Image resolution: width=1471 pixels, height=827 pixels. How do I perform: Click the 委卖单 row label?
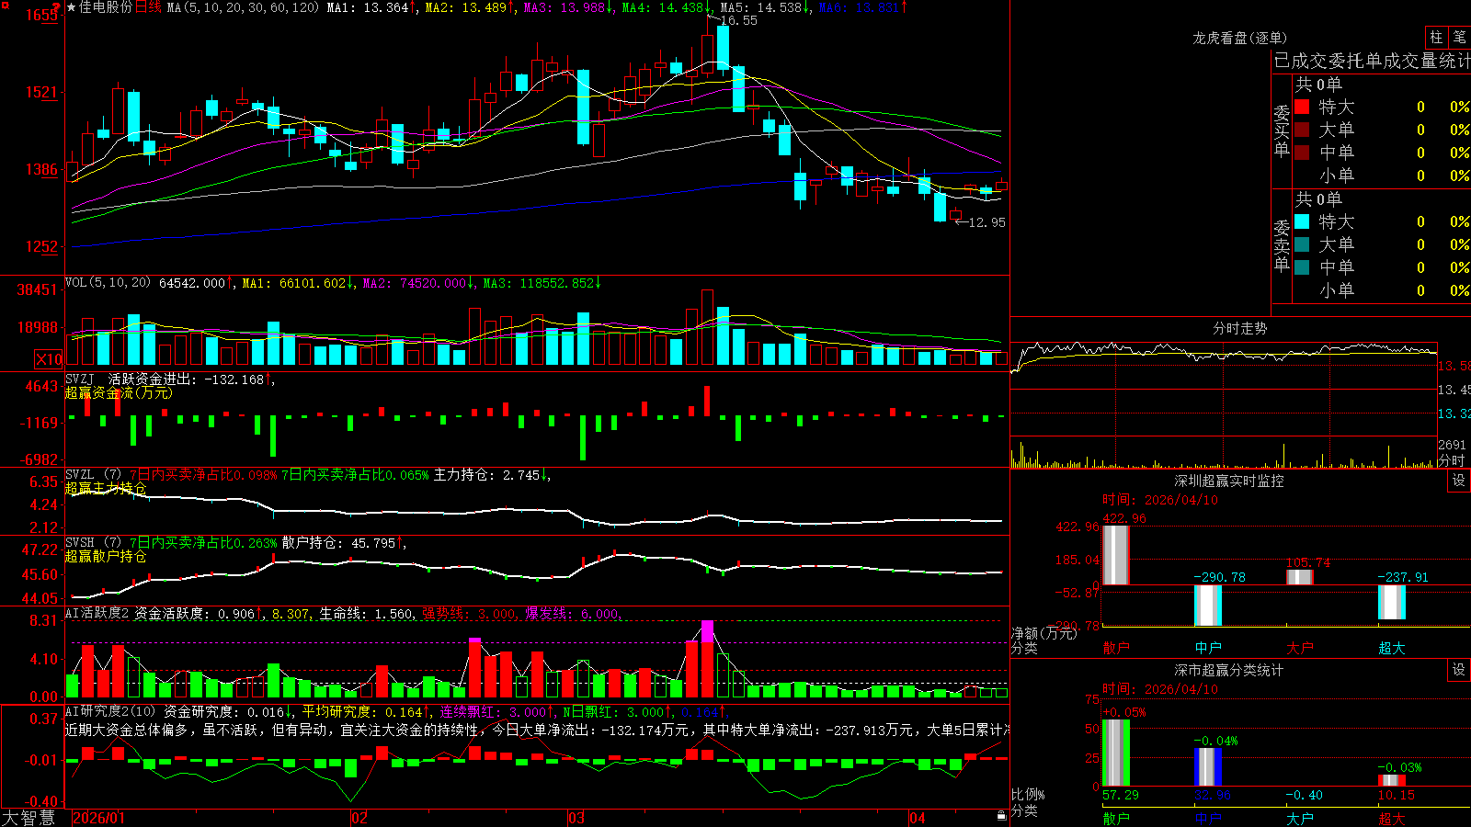point(1282,245)
